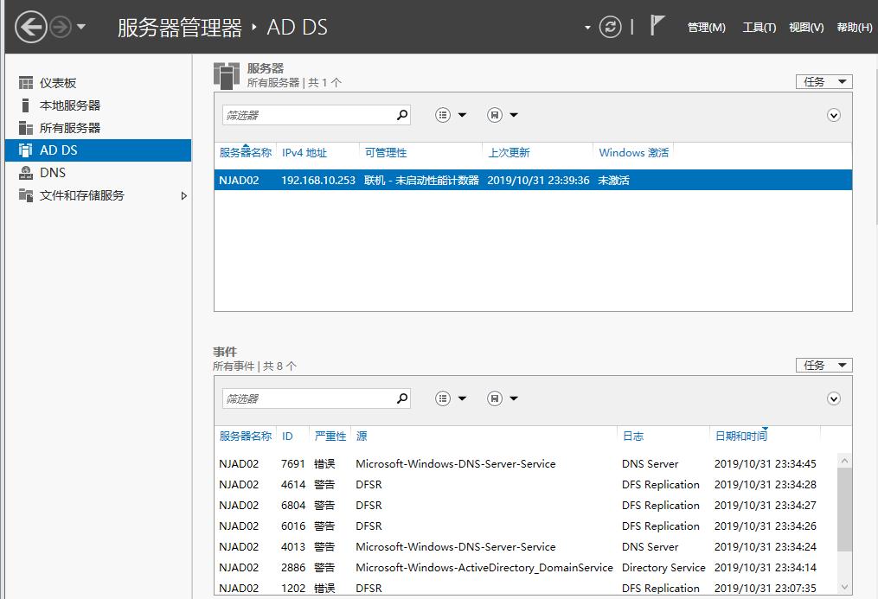Select 本地服务器 in the sidebar

pyautogui.click(x=69, y=105)
